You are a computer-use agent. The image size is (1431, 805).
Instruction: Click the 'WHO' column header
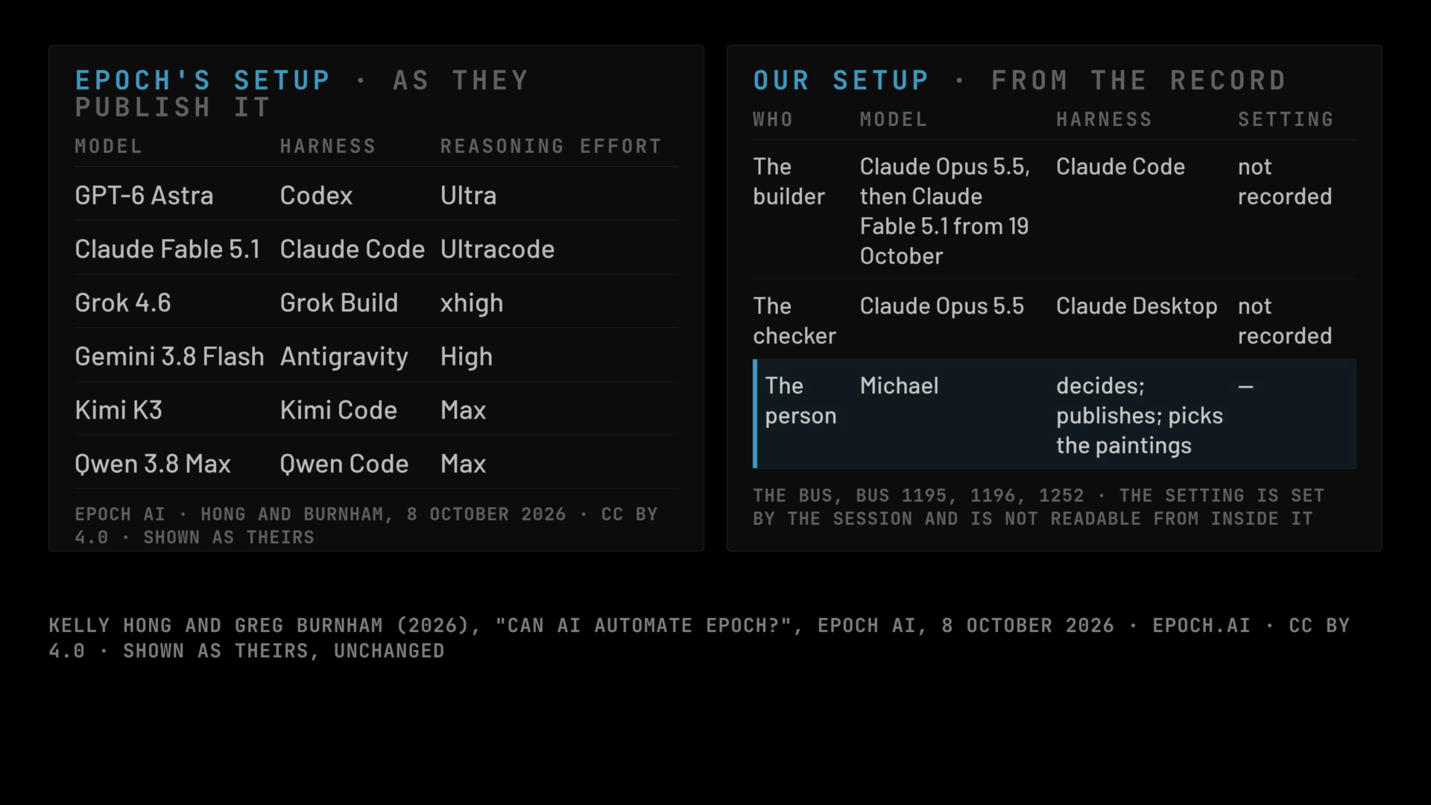[773, 119]
